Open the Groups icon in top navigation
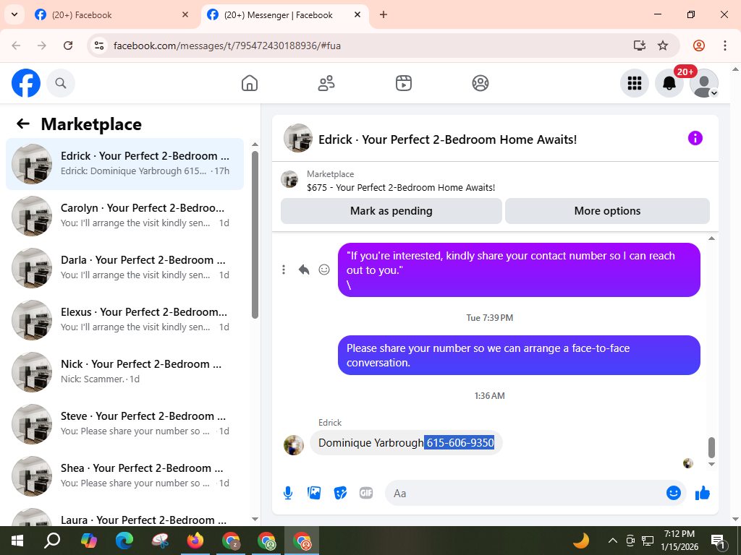Viewport: 741px width, 555px height. click(x=480, y=83)
